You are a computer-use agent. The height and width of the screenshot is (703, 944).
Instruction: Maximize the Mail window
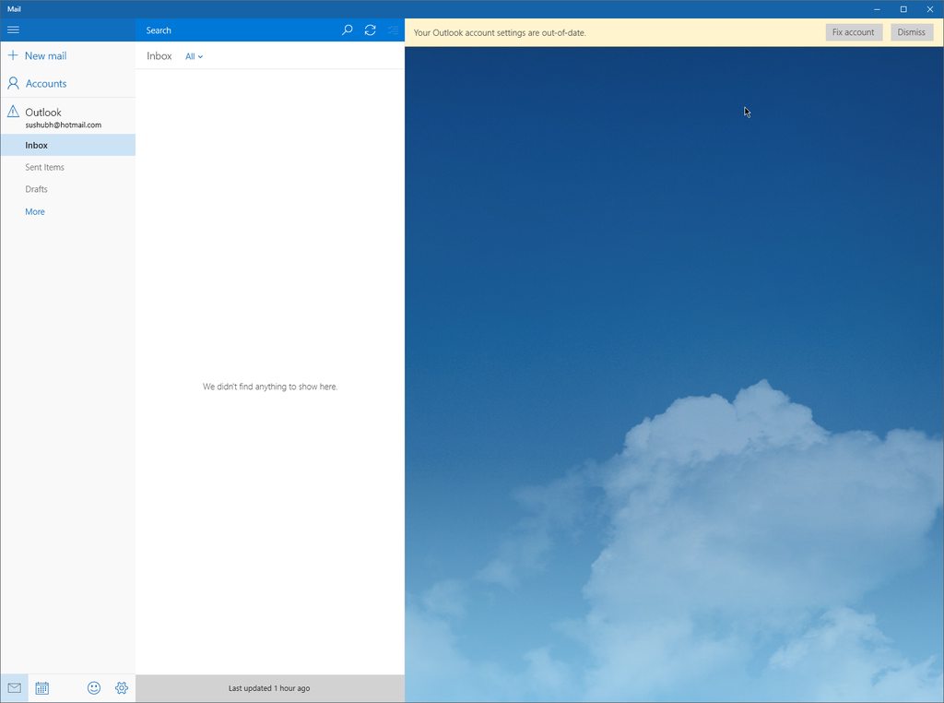point(903,8)
